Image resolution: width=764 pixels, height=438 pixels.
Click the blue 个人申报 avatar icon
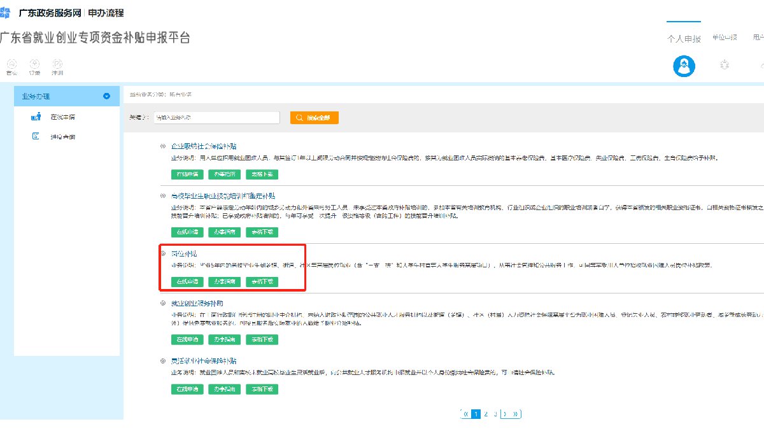[684, 66]
